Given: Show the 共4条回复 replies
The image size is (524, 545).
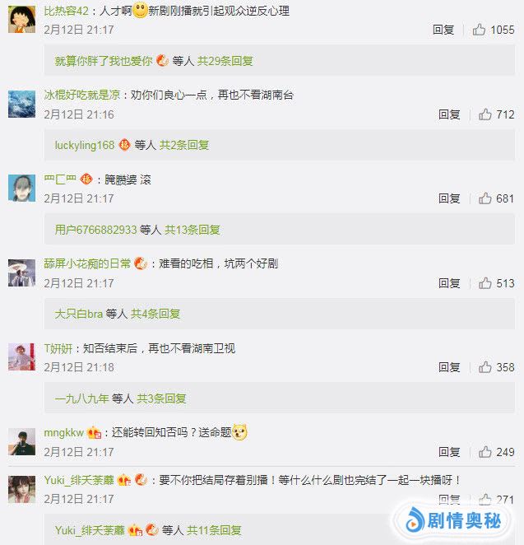Looking at the screenshot, I should [x=155, y=314].
